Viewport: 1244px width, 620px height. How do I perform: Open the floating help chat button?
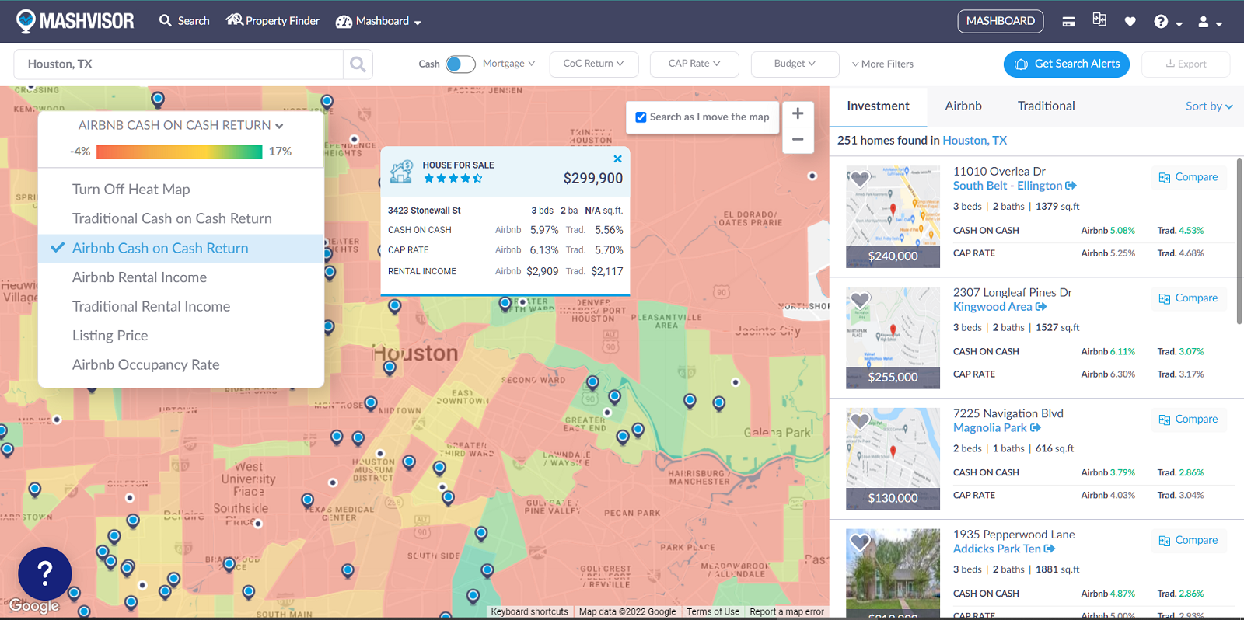coord(45,573)
